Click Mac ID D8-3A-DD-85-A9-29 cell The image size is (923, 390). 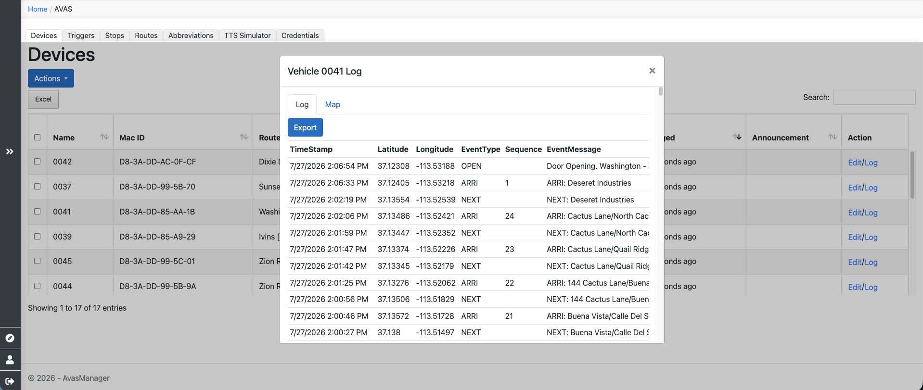157,237
